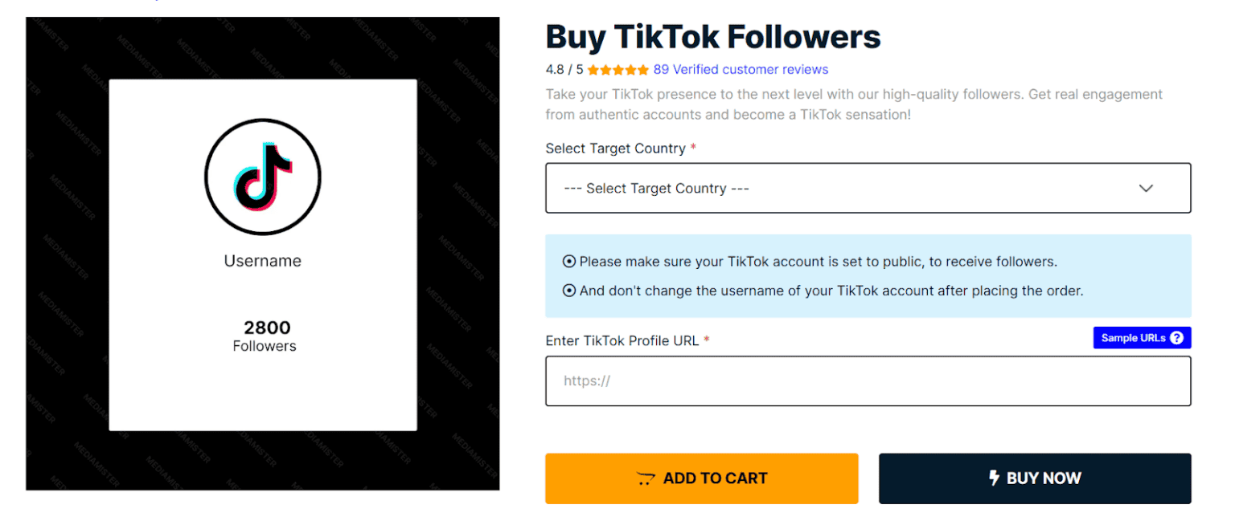1235x521 pixels.
Task: Click the orange star rating icons
Action: [617, 70]
